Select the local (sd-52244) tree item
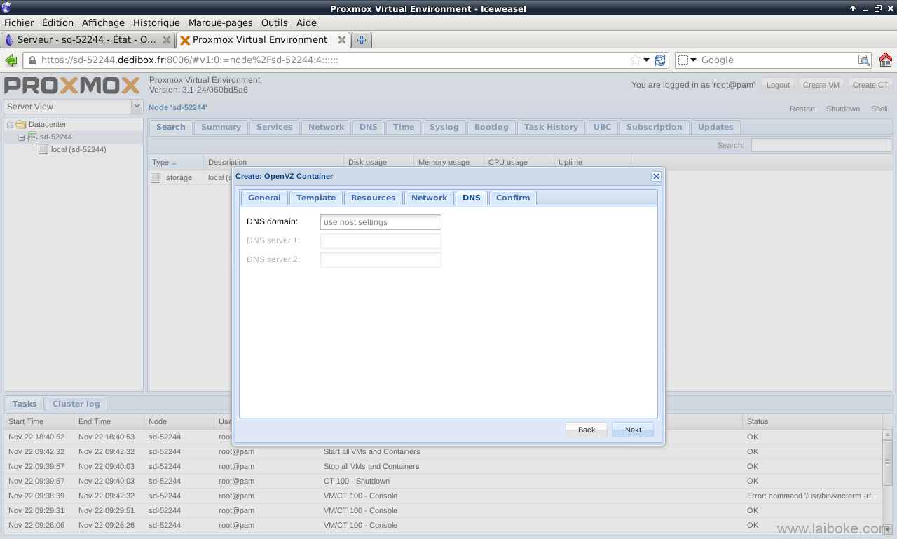This screenshot has height=539, width=897. [78, 149]
